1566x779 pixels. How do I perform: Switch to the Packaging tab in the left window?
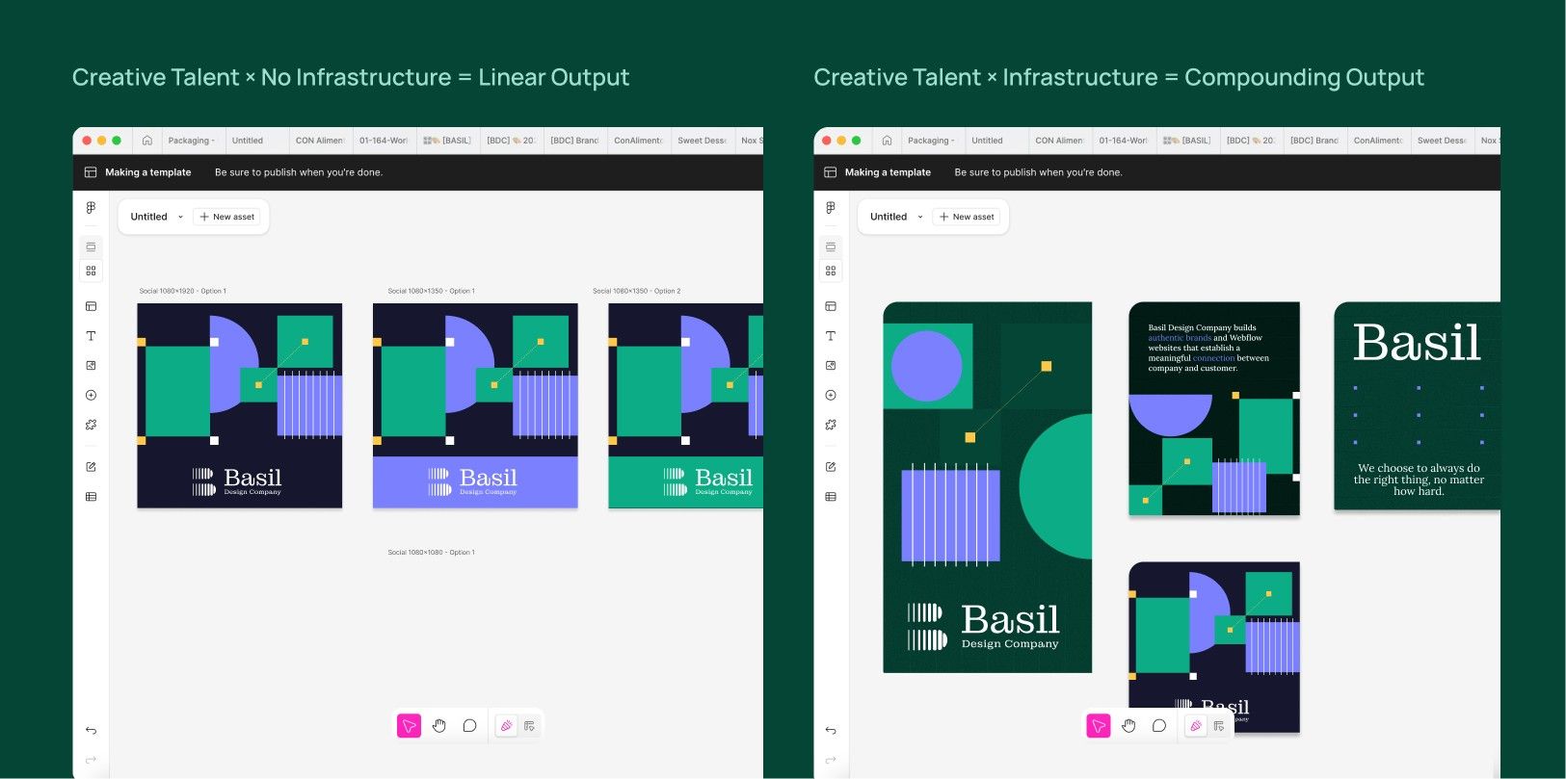(193, 141)
